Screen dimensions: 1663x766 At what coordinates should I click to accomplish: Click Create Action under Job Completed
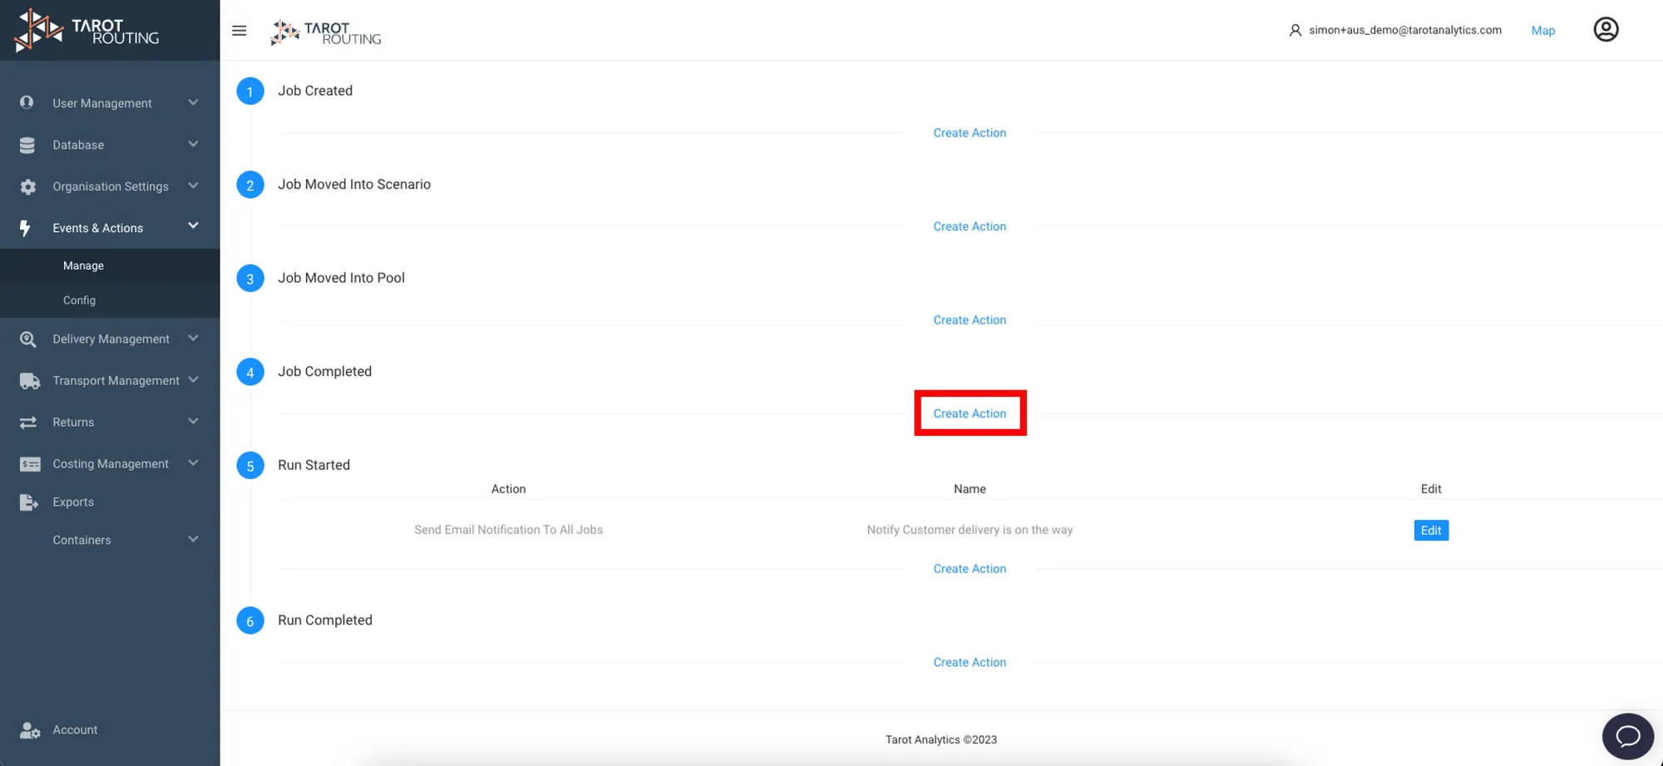(x=970, y=413)
